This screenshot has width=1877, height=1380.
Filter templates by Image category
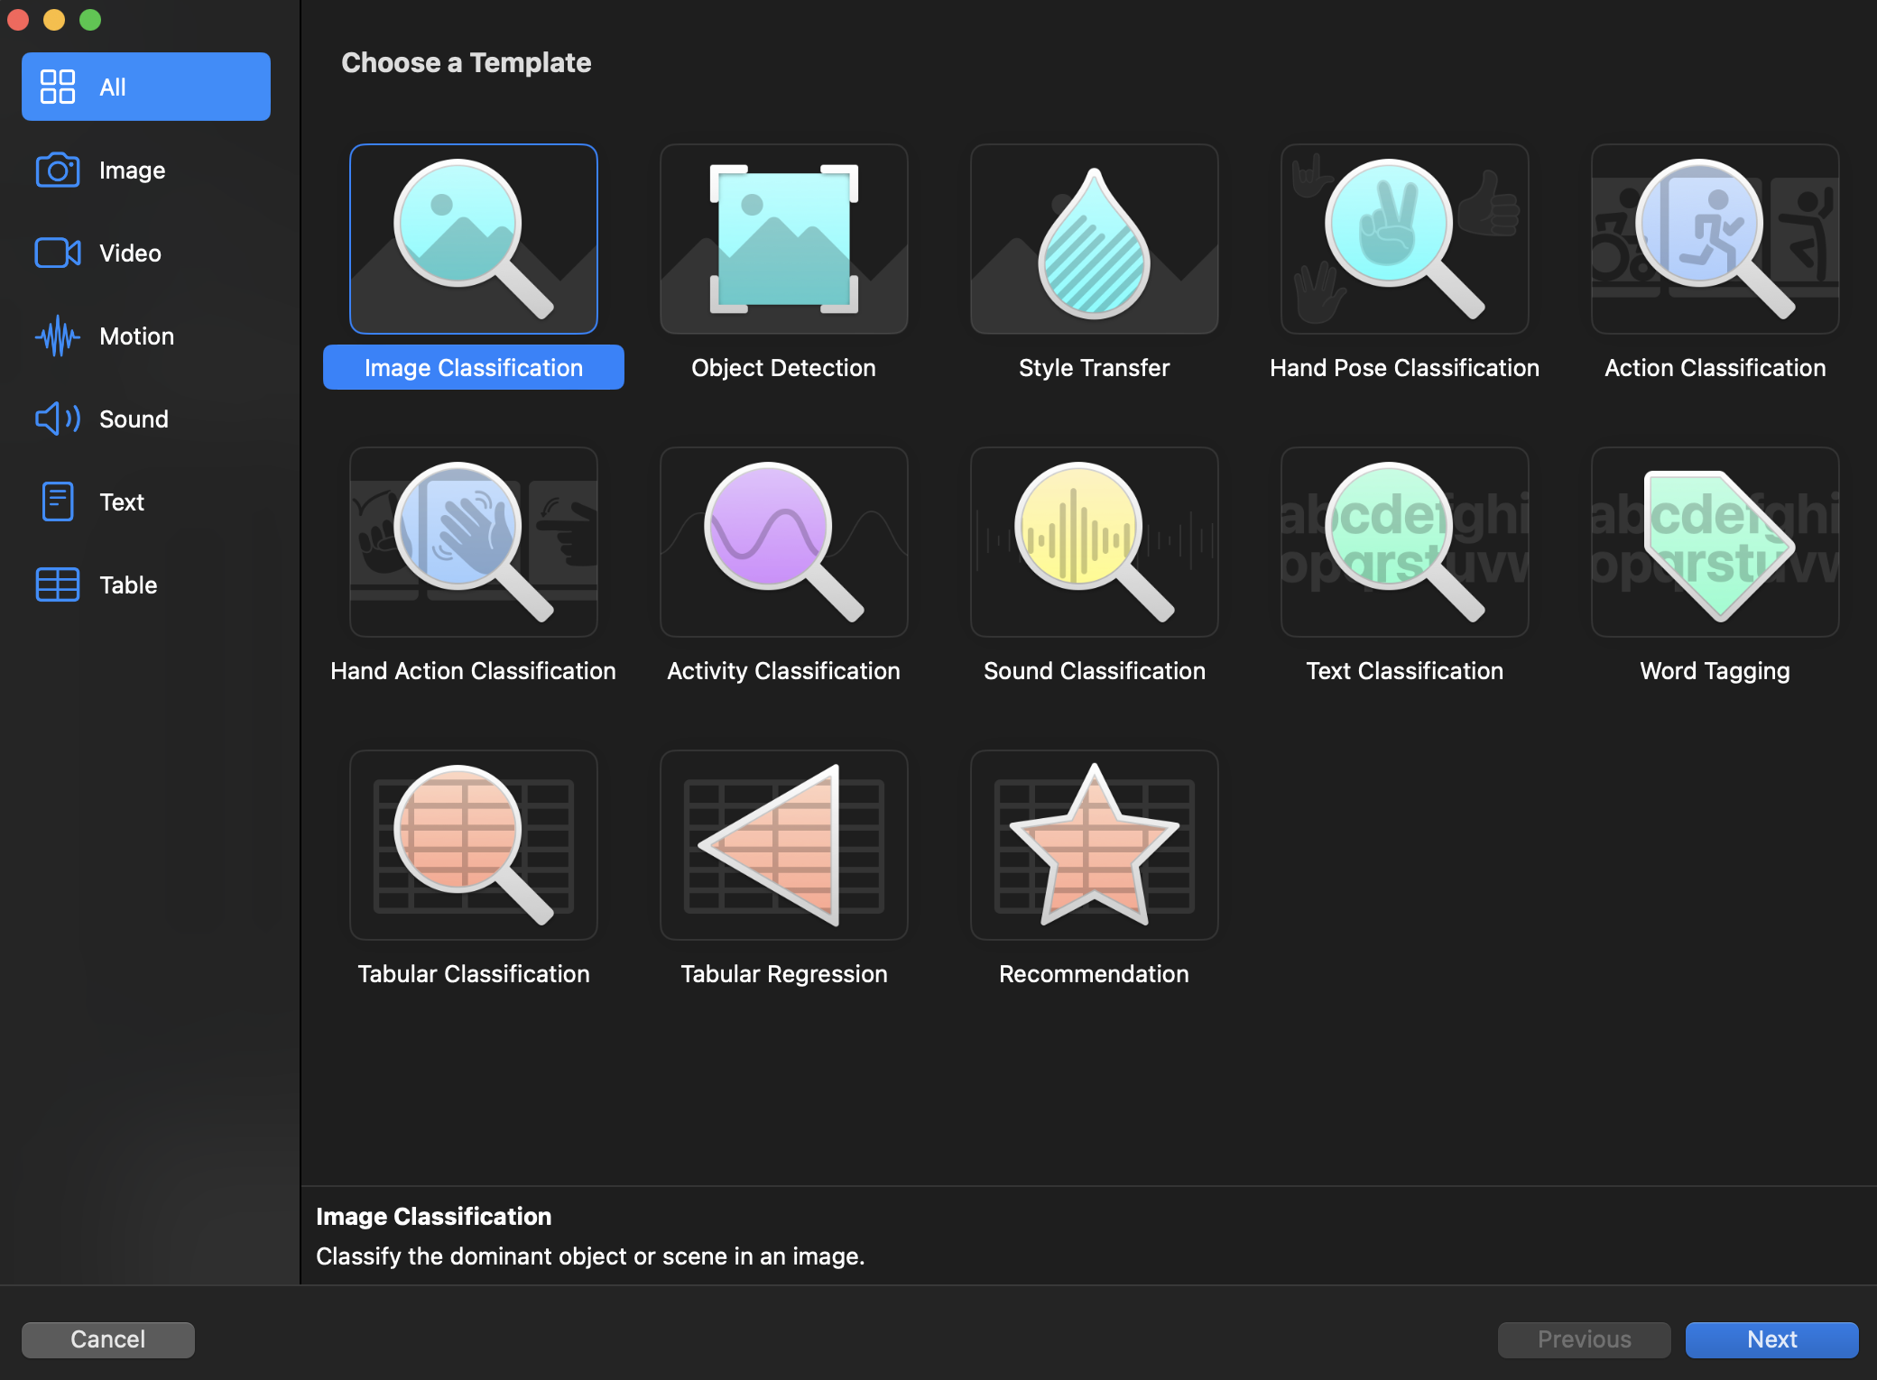click(132, 170)
